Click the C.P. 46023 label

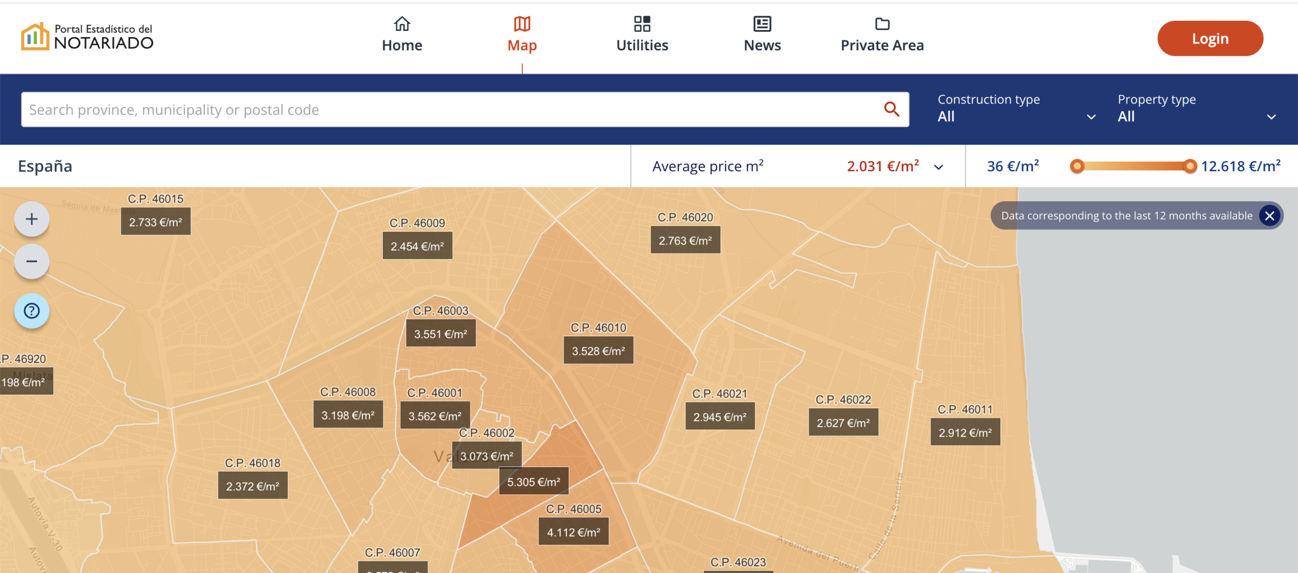738,562
